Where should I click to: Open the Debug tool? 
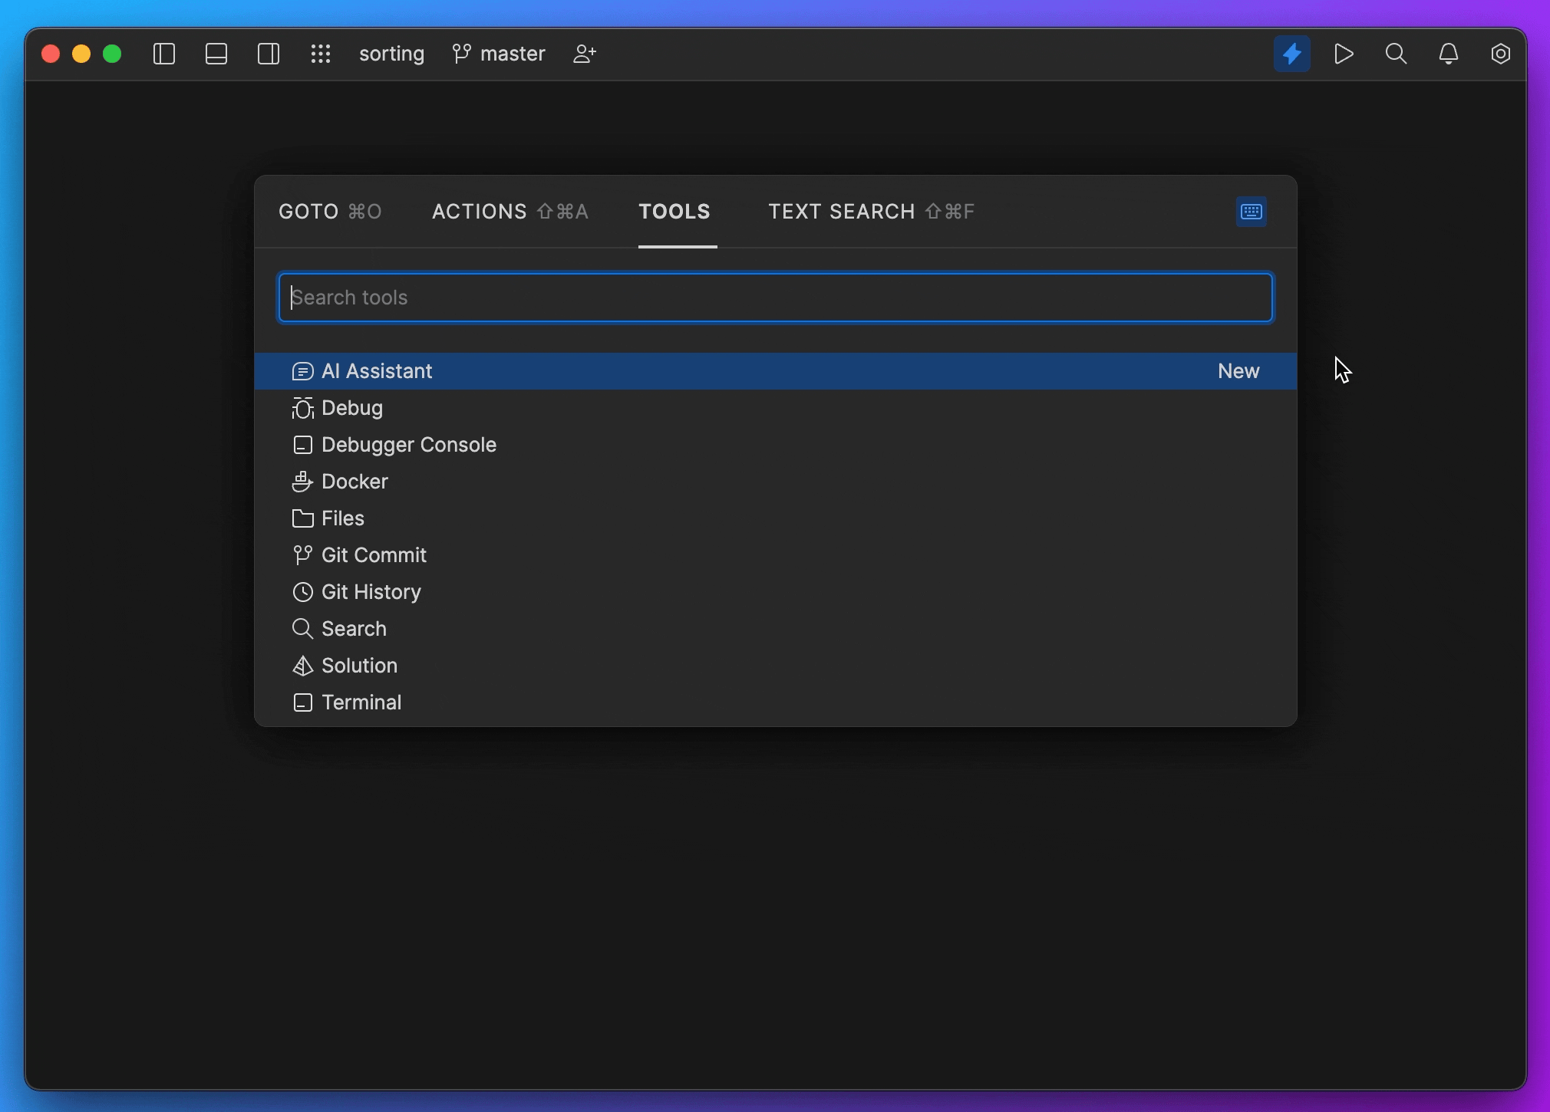click(x=351, y=407)
